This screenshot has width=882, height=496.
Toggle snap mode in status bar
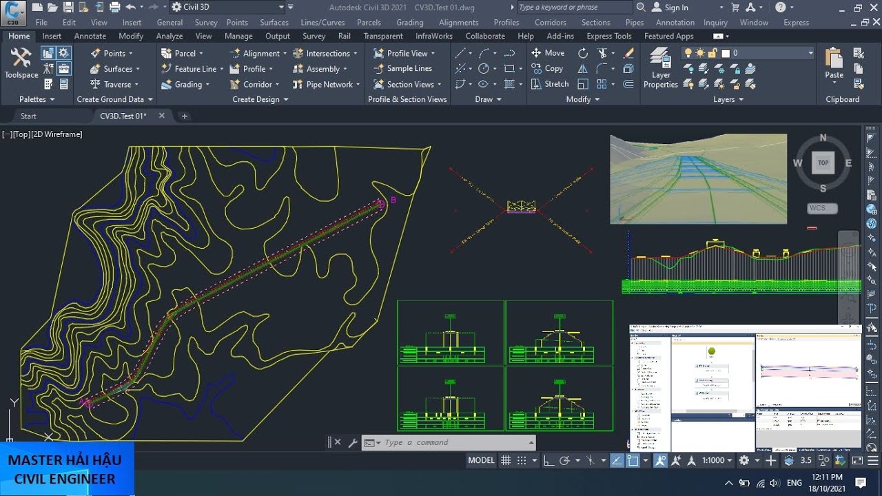pyautogui.click(x=522, y=460)
